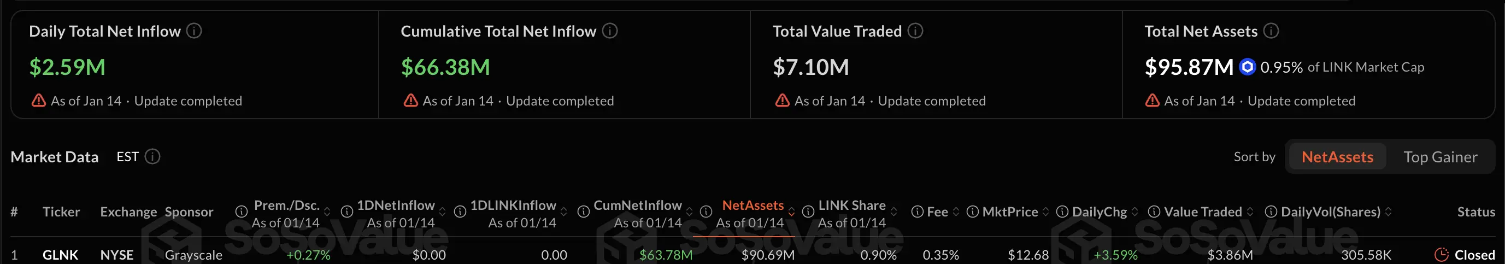Image resolution: width=1505 pixels, height=264 pixels.
Task: Sort by the Fee column arrows
Action: pos(956,212)
